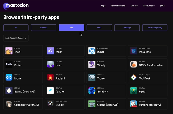The image size is (173, 114).
Task: Click the Woolly mammoth icon
Action: click(x=92, y=64)
